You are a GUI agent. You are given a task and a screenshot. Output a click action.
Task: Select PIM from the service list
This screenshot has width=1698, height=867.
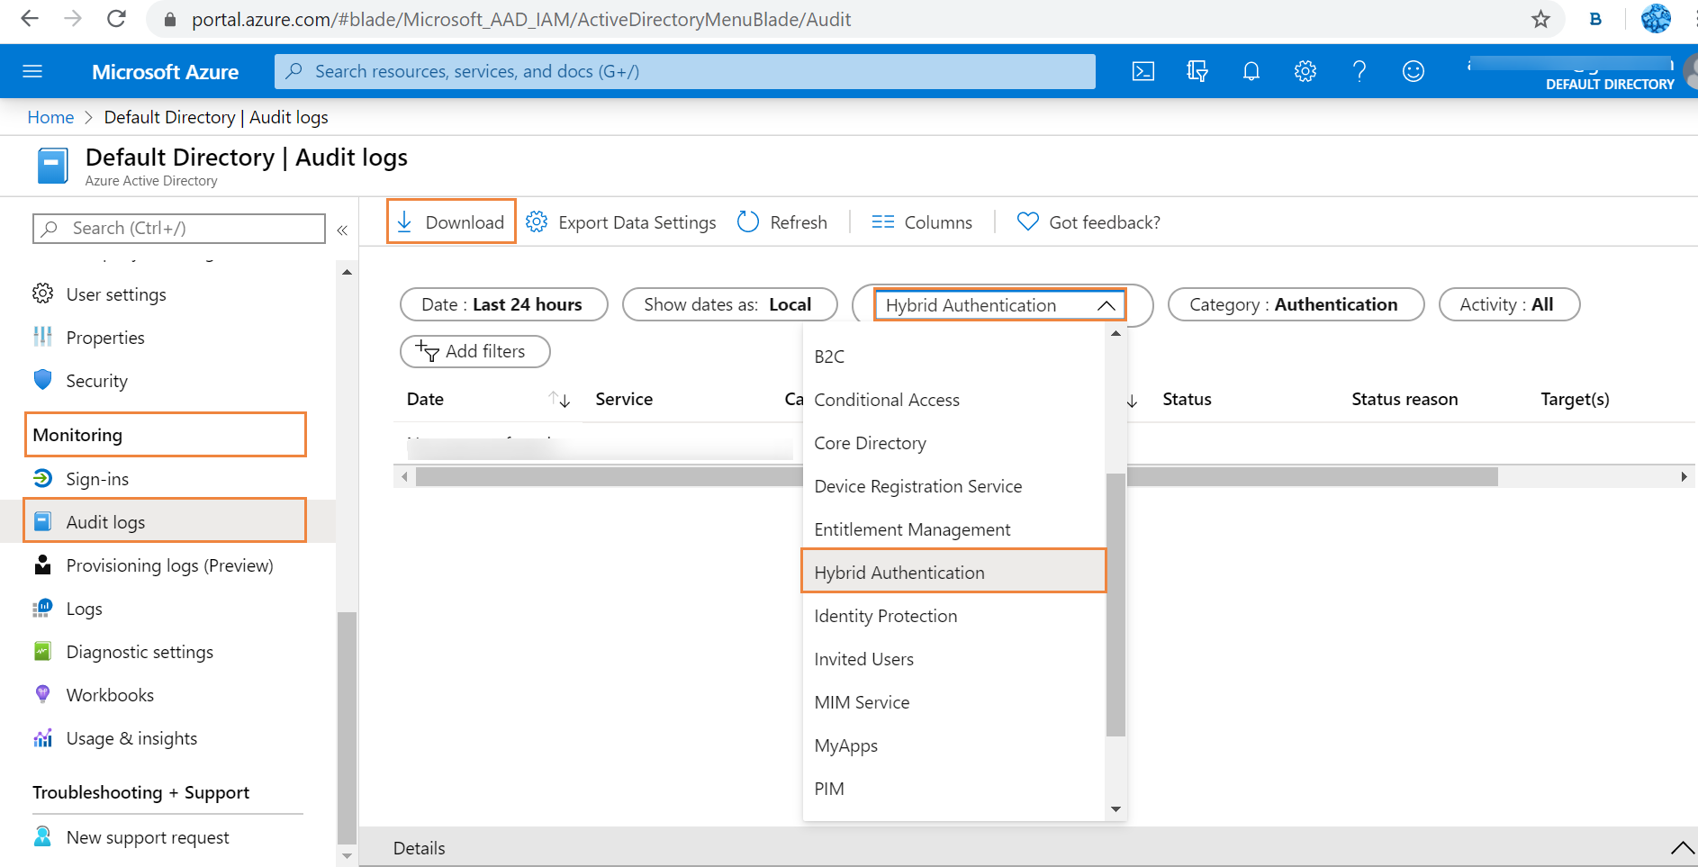pos(954,789)
